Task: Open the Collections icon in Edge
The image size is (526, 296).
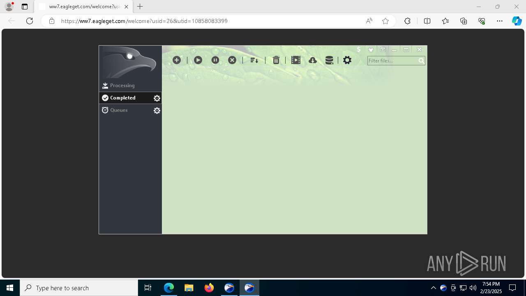Action: pos(464,21)
